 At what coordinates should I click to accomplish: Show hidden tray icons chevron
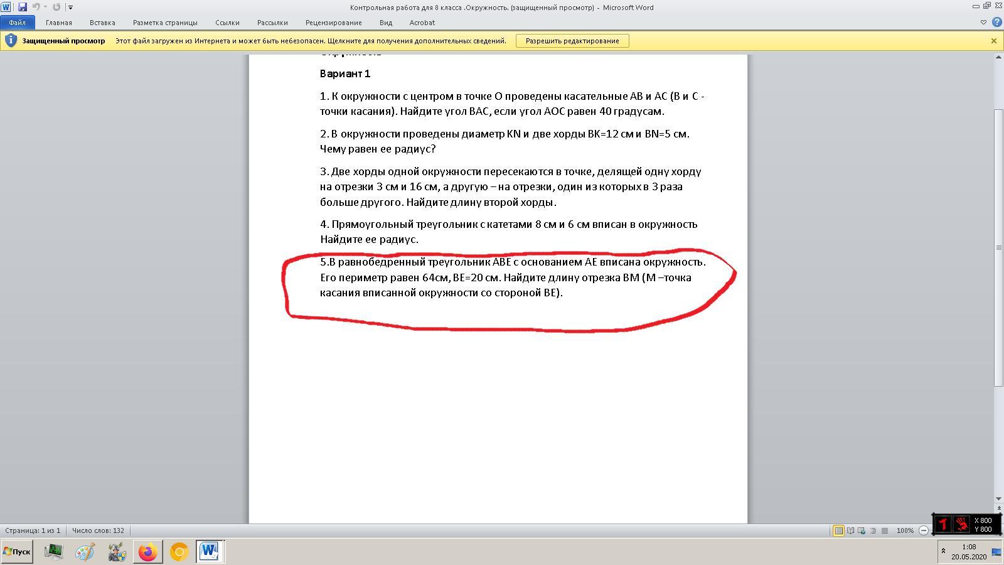pyautogui.click(x=943, y=551)
